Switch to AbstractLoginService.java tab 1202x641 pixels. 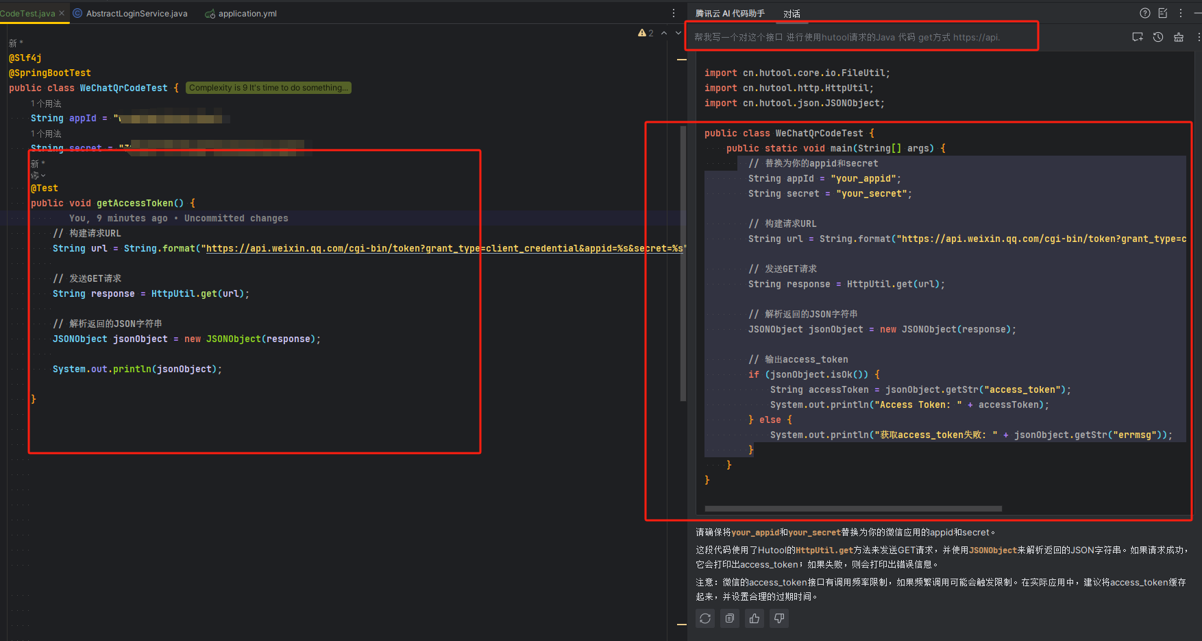[x=136, y=13]
